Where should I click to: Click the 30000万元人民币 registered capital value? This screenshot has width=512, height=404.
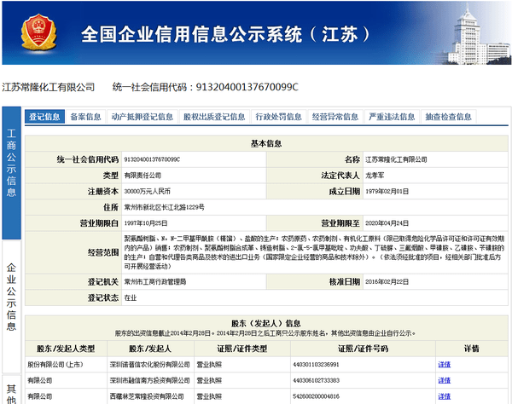147,192
